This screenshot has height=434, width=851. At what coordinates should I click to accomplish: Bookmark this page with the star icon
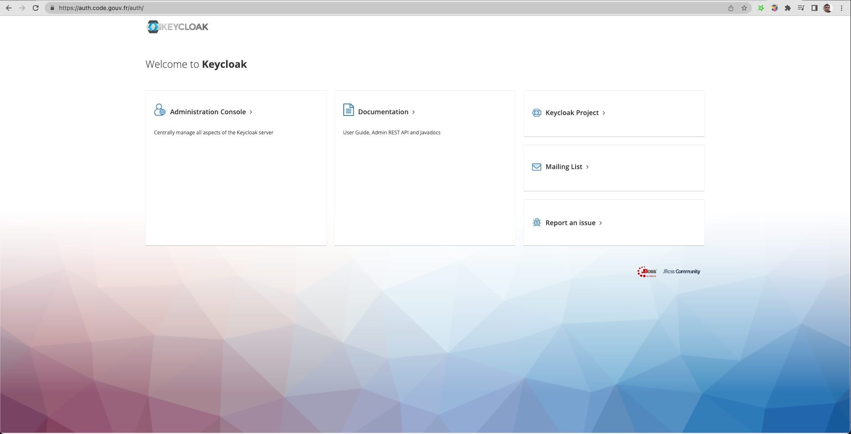click(744, 8)
